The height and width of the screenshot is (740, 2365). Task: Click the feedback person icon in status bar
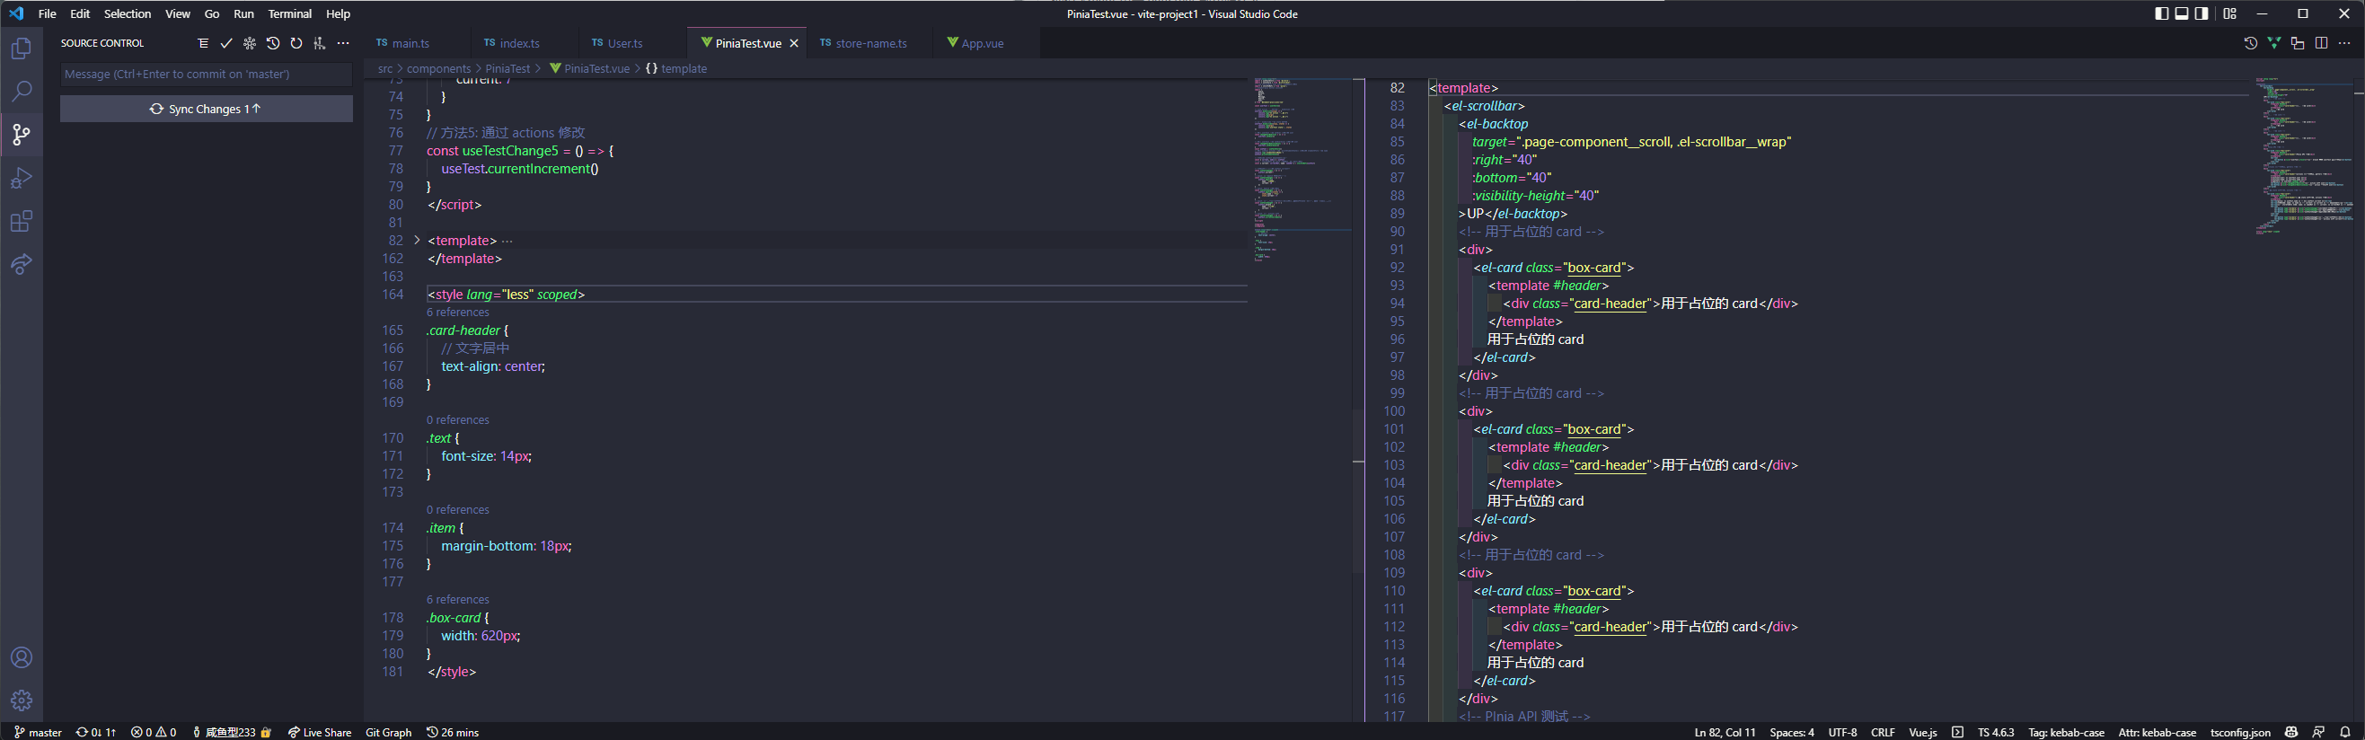click(2318, 732)
